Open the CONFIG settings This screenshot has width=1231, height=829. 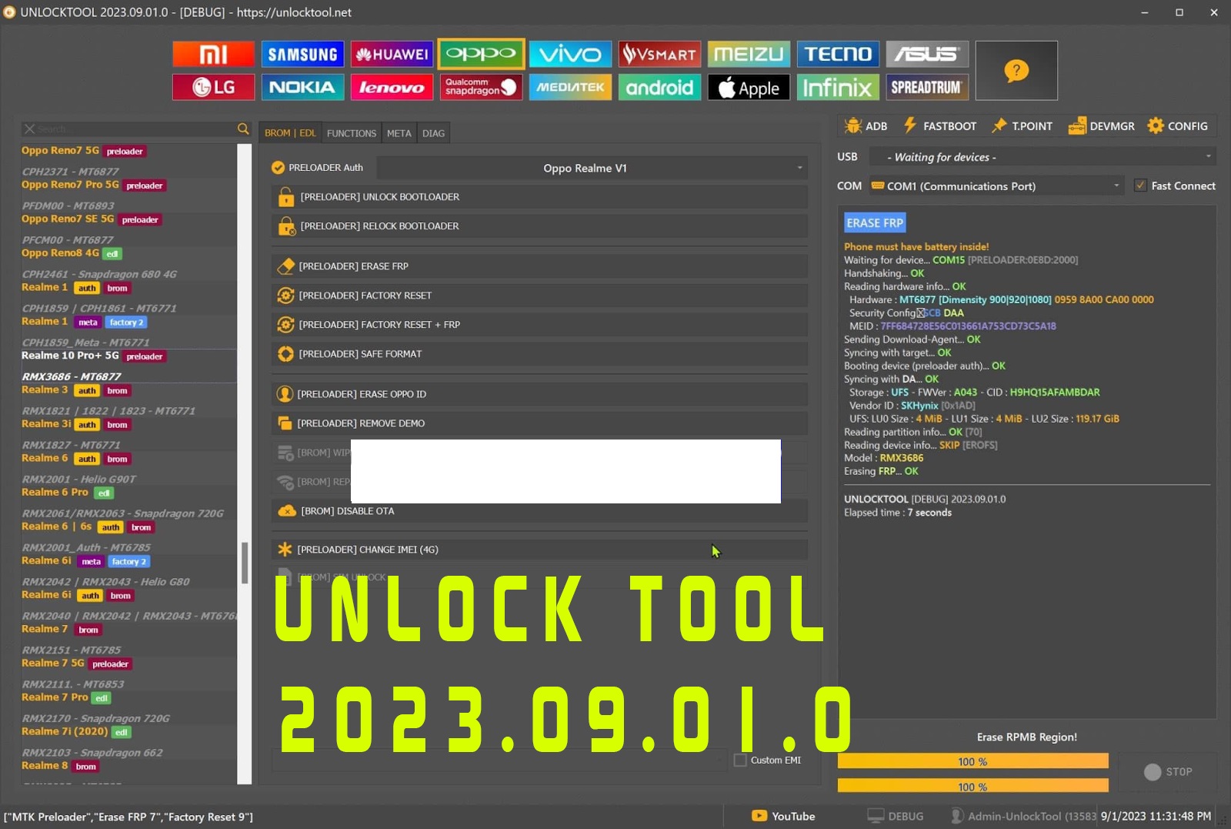[x=1178, y=126]
